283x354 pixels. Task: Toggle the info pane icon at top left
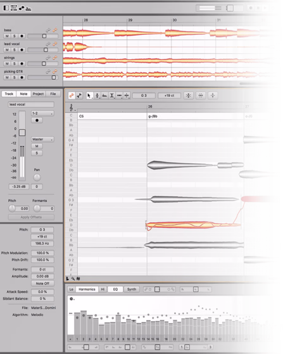(x=6, y=8)
